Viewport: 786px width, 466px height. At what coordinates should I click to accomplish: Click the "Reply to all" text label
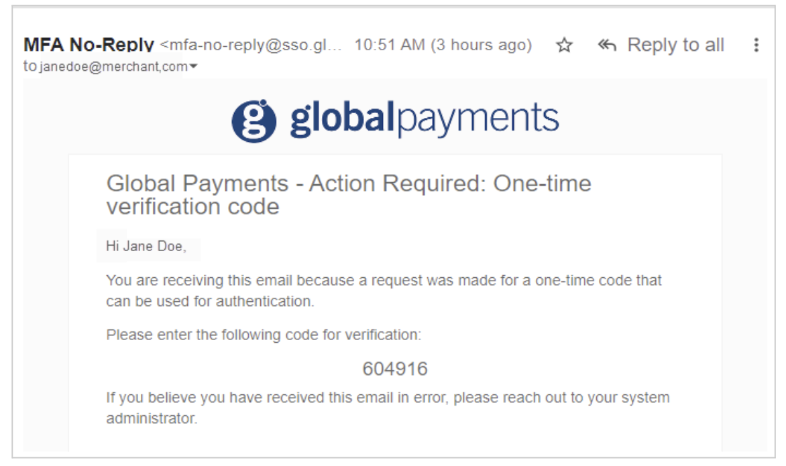[x=675, y=46]
